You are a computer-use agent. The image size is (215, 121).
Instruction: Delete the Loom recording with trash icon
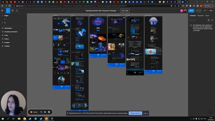(49, 112)
